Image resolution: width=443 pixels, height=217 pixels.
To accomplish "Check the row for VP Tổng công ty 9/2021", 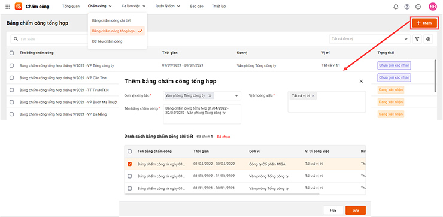I will 11,65.
